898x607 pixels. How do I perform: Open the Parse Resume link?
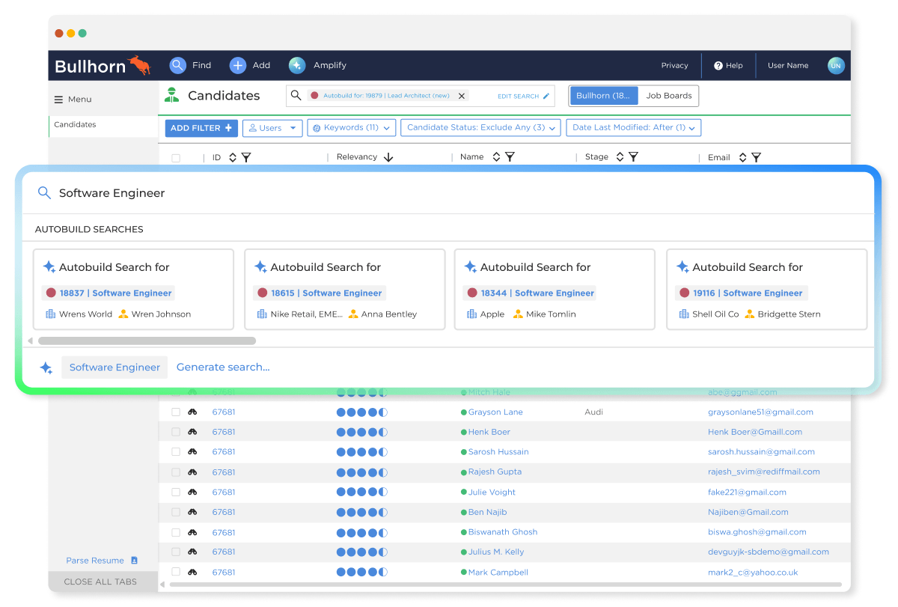(x=95, y=561)
